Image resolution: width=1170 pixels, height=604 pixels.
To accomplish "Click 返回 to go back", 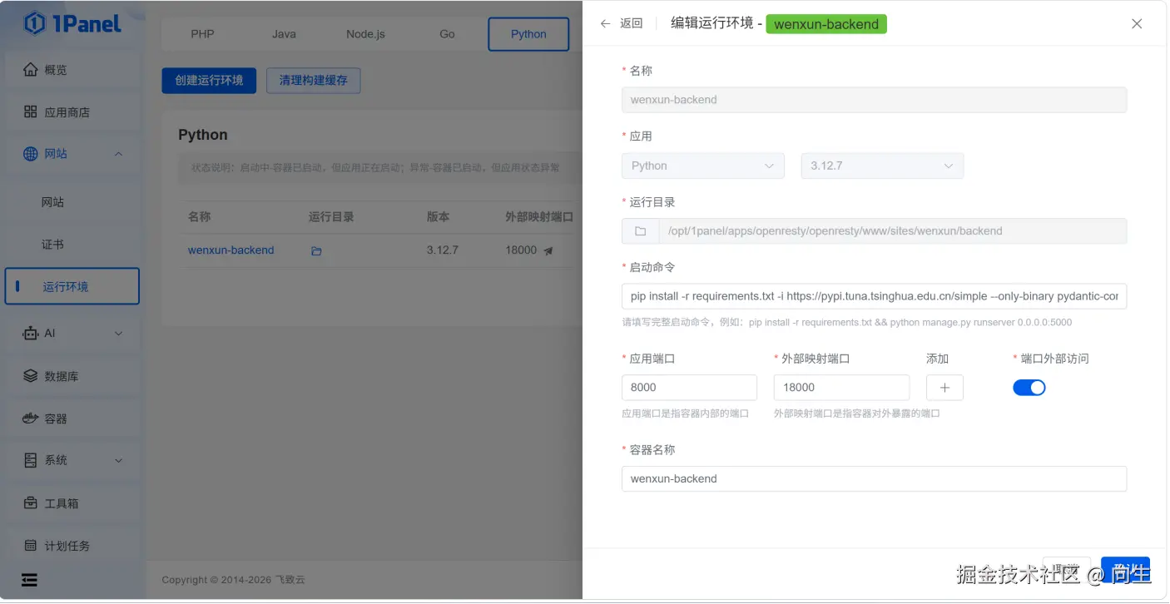I will point(632,23).
